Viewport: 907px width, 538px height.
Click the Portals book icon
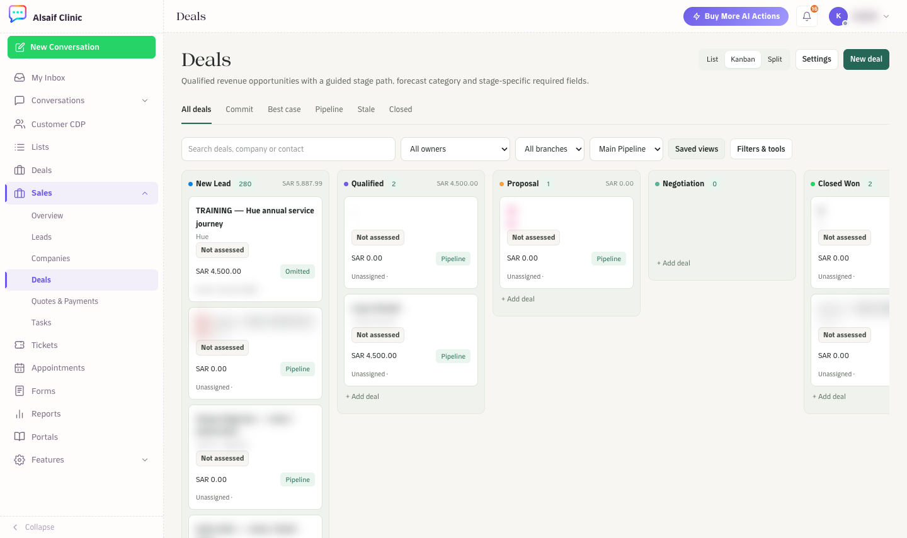(20, 437)
